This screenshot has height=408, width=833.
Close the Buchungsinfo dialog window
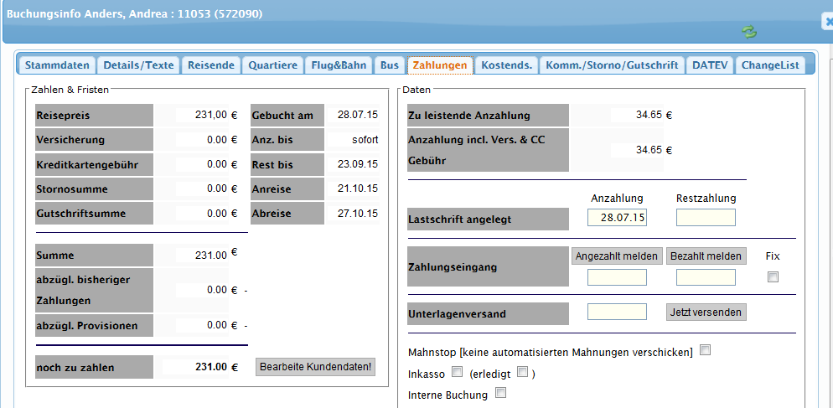point(828,23)
